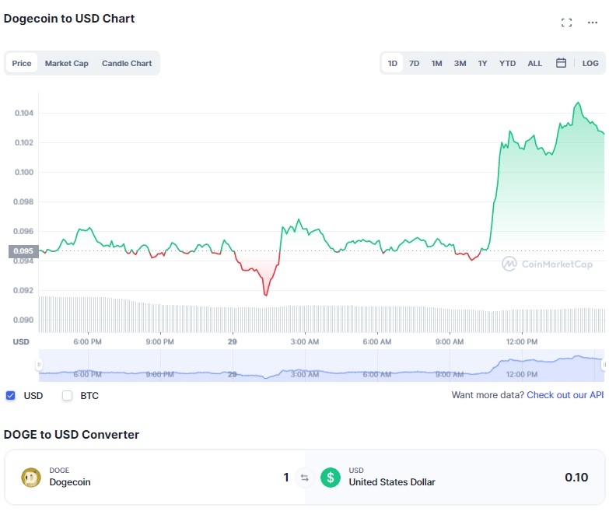This screenshot has width=609, height=511.
Task: Click the range navigator mini chart area
Action: (x=321, y=366)
